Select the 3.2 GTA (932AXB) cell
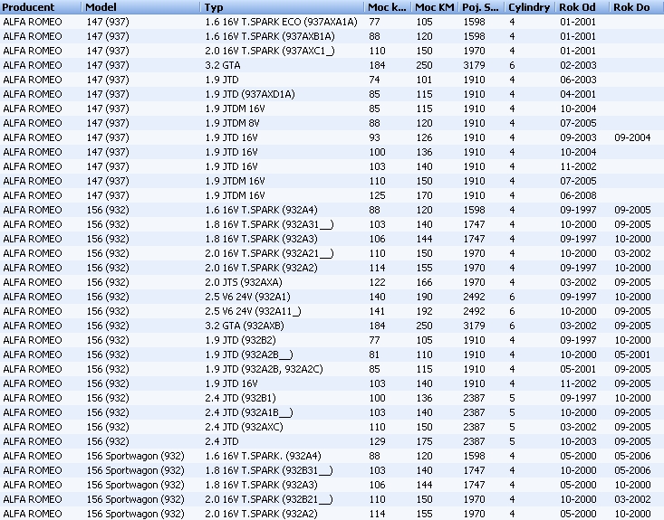Image resolution: width=664 pixels, height=520 pixels. coord(245,326)
